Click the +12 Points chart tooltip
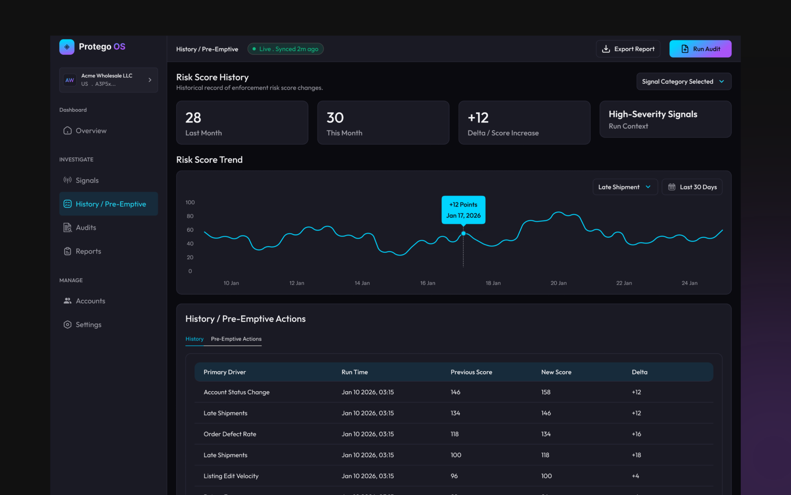Screen dimensions: 791x495 pos(464,210)
